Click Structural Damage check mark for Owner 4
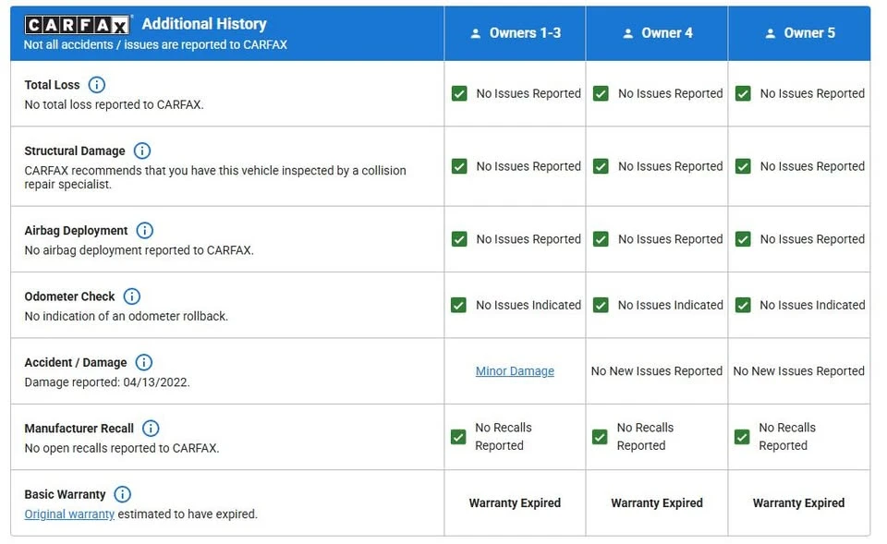The width and height of the screenshot is (887, 544). [601, 166]
